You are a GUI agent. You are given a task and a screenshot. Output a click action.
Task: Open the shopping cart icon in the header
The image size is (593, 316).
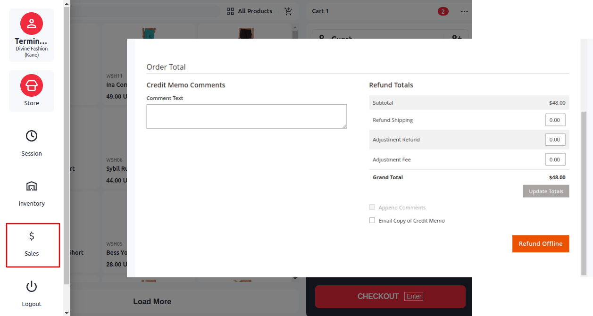[288, 11]
